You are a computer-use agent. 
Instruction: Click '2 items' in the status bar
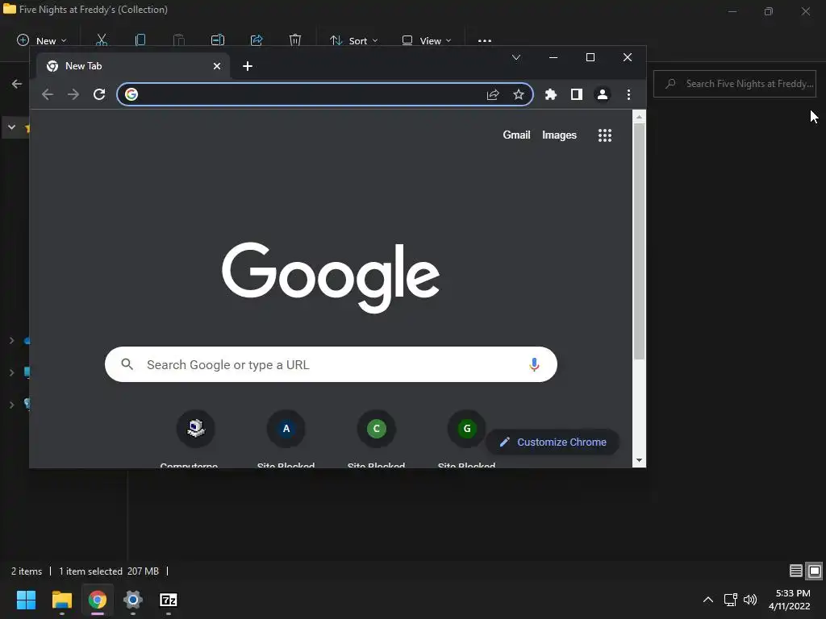[x=27, y=571]
